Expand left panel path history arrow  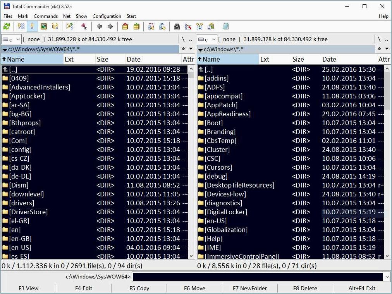point(191,49)
